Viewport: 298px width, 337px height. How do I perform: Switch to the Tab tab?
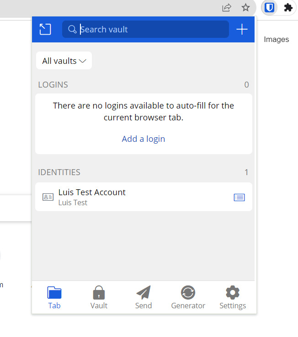(x=54, y=297)
